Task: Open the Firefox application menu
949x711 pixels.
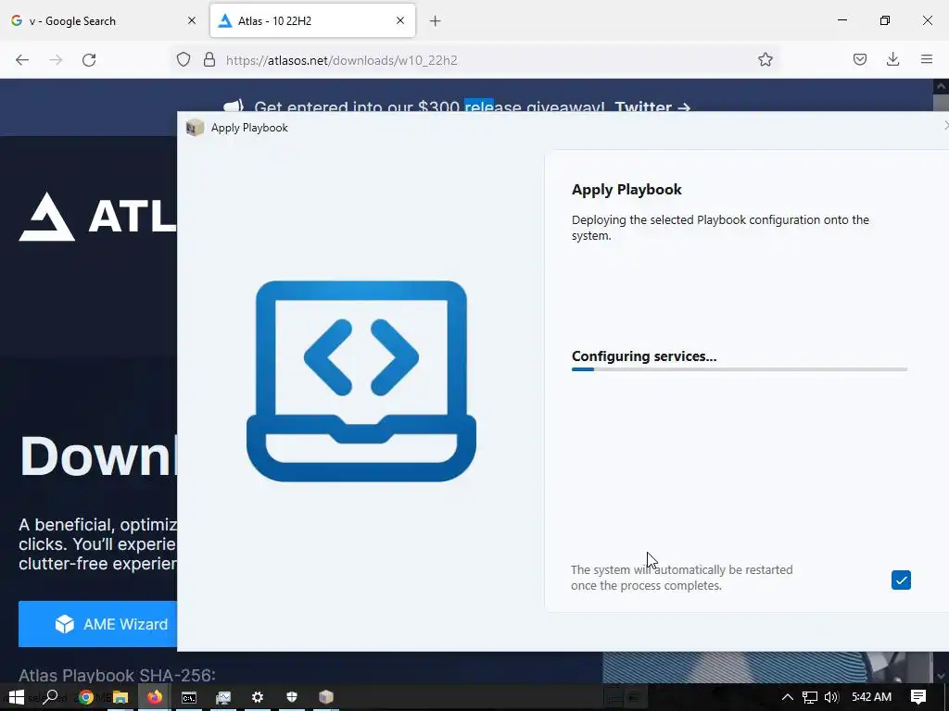Action: 927,60
